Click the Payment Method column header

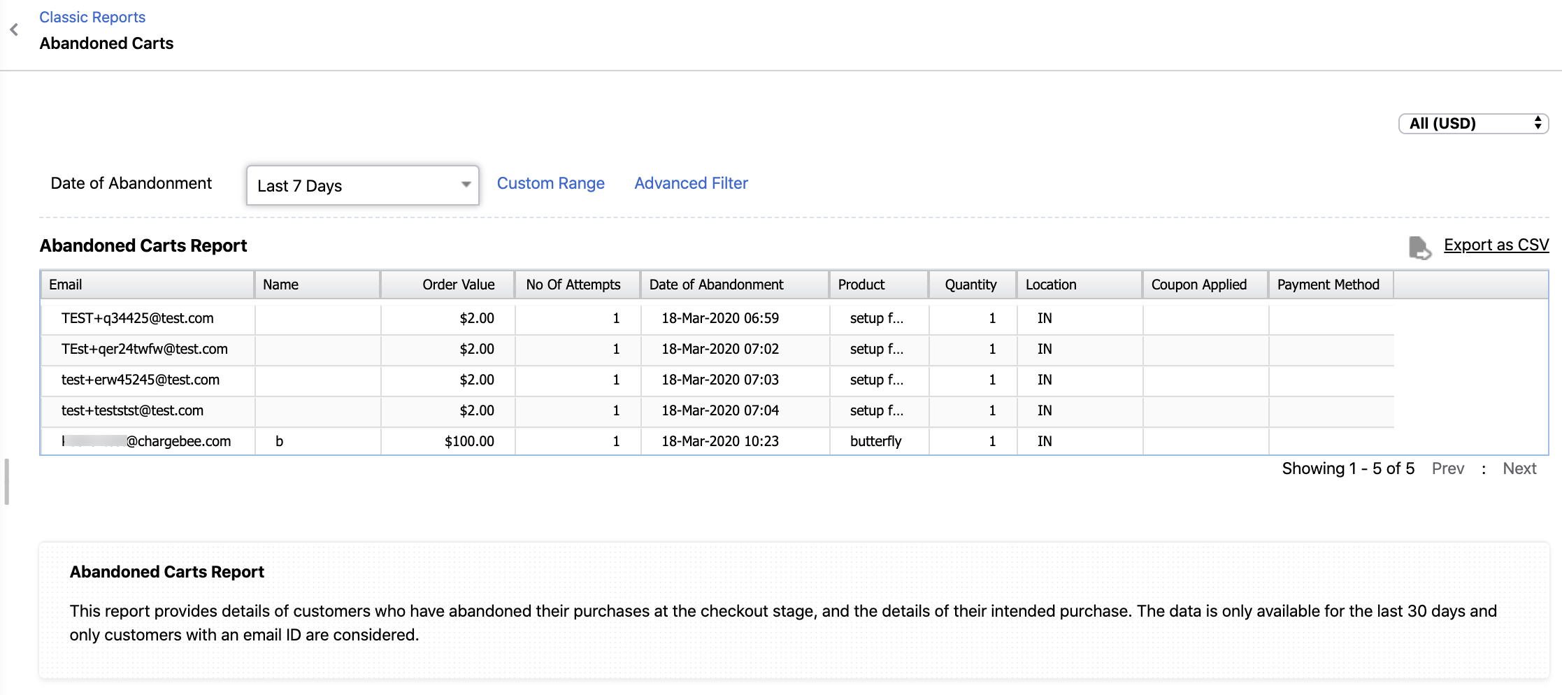[x=1331, y=285]
